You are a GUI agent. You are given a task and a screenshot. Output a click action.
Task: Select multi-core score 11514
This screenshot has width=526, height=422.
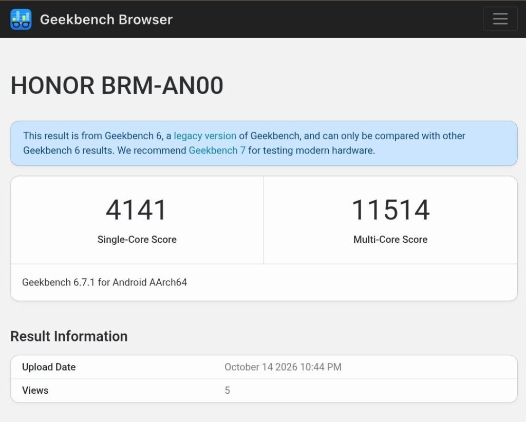click(x=390, y=210)
